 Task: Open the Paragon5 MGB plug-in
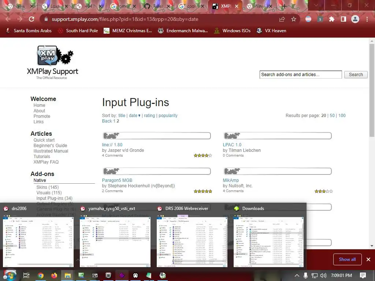point(117,180)
